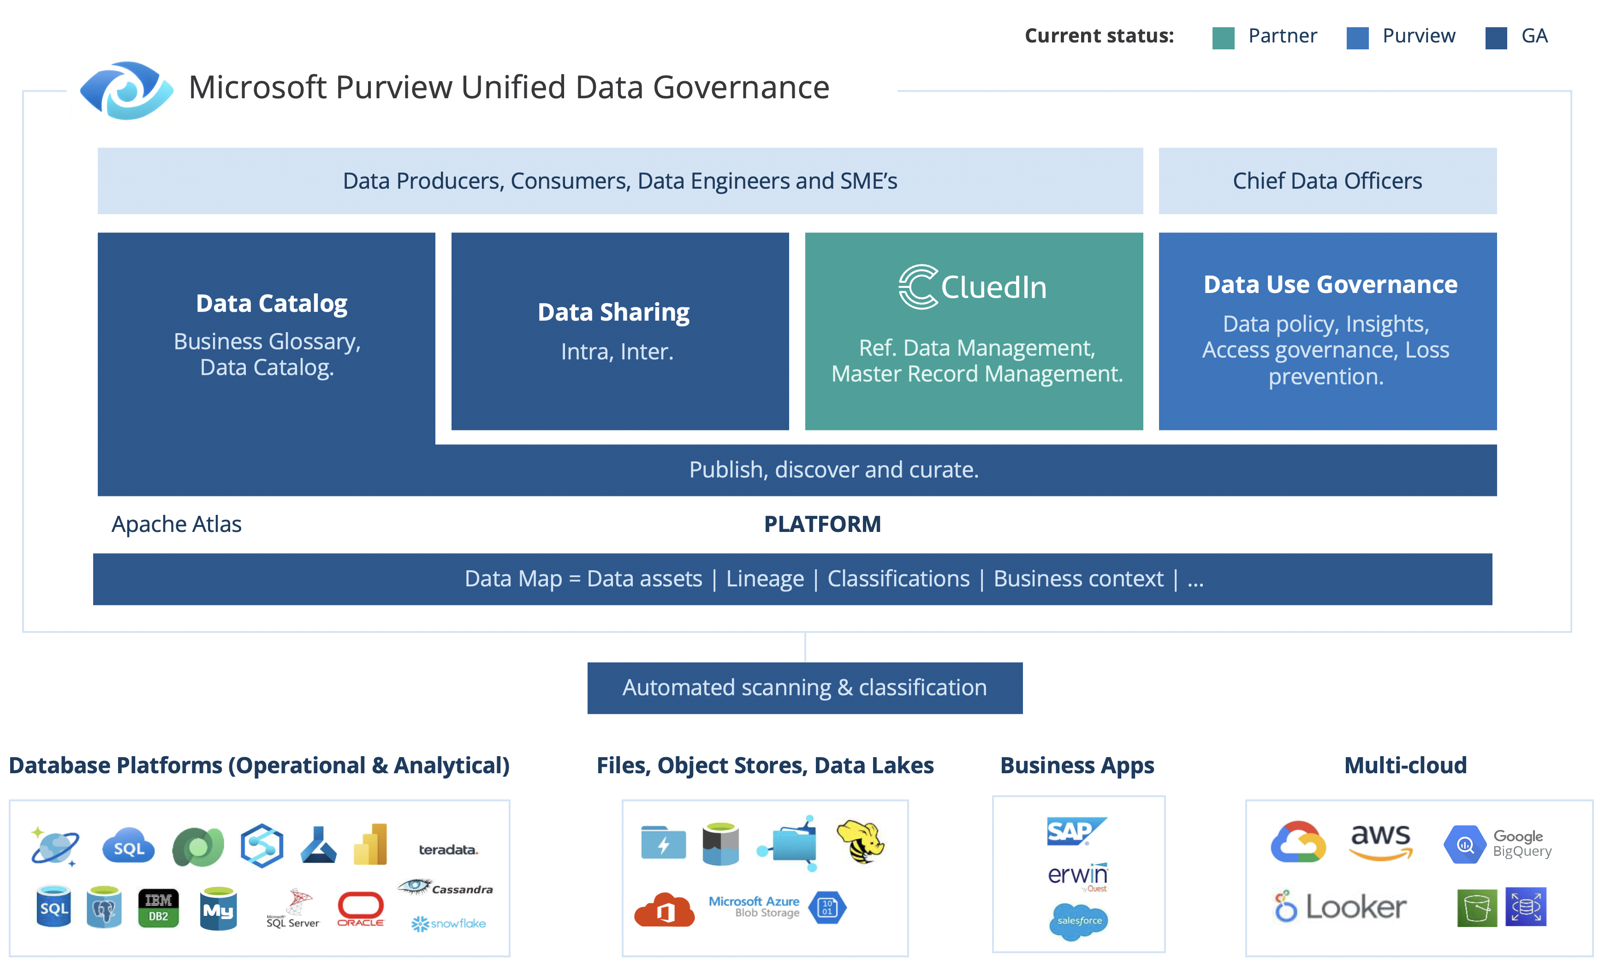Click the Automated scanning & classification box
Viewport: 1605px width, 967px height.
[805, 688]
